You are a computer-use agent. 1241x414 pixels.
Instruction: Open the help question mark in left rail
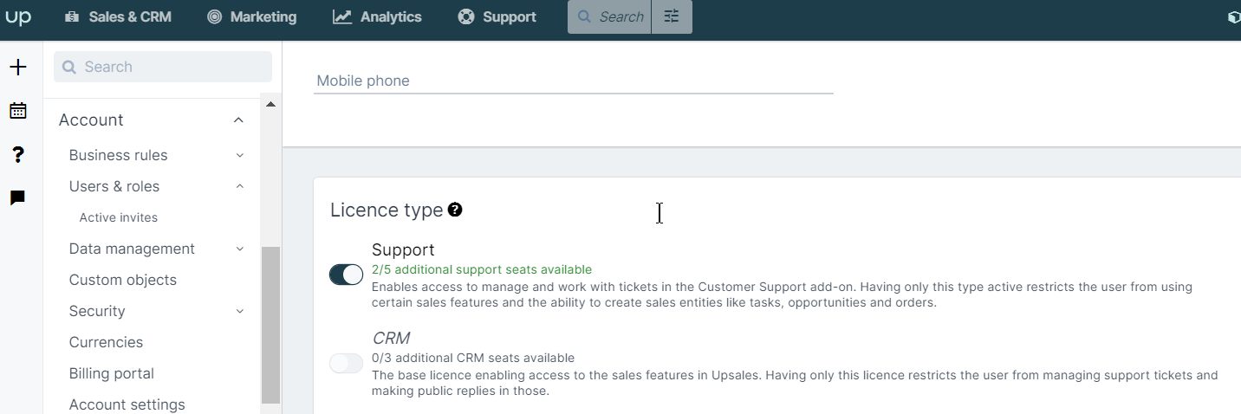(x=18, y=154)
